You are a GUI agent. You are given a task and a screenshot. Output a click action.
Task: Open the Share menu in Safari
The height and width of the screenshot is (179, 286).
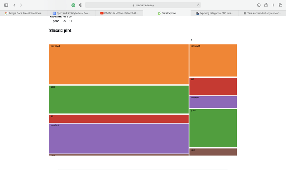(x=266, y=5)
